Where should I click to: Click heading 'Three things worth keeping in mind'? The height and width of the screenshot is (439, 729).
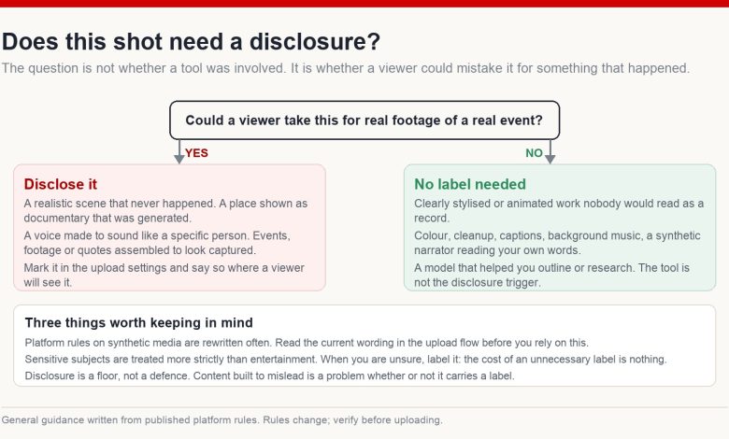pos(138,322)
